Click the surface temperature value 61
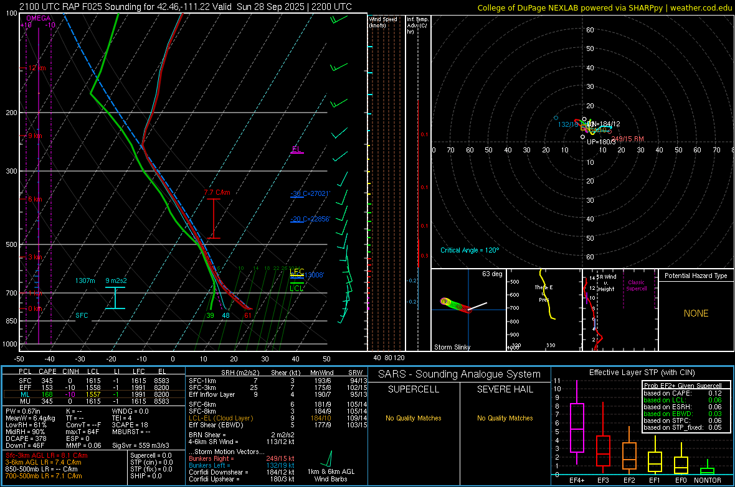This screenshot has height=487, width=735. pos(247,315)
